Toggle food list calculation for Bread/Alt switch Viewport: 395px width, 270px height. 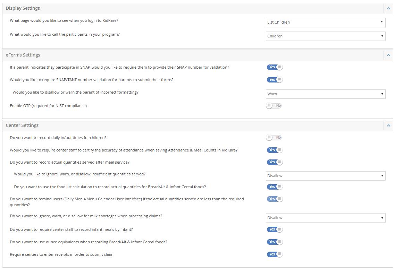point(275,187)
